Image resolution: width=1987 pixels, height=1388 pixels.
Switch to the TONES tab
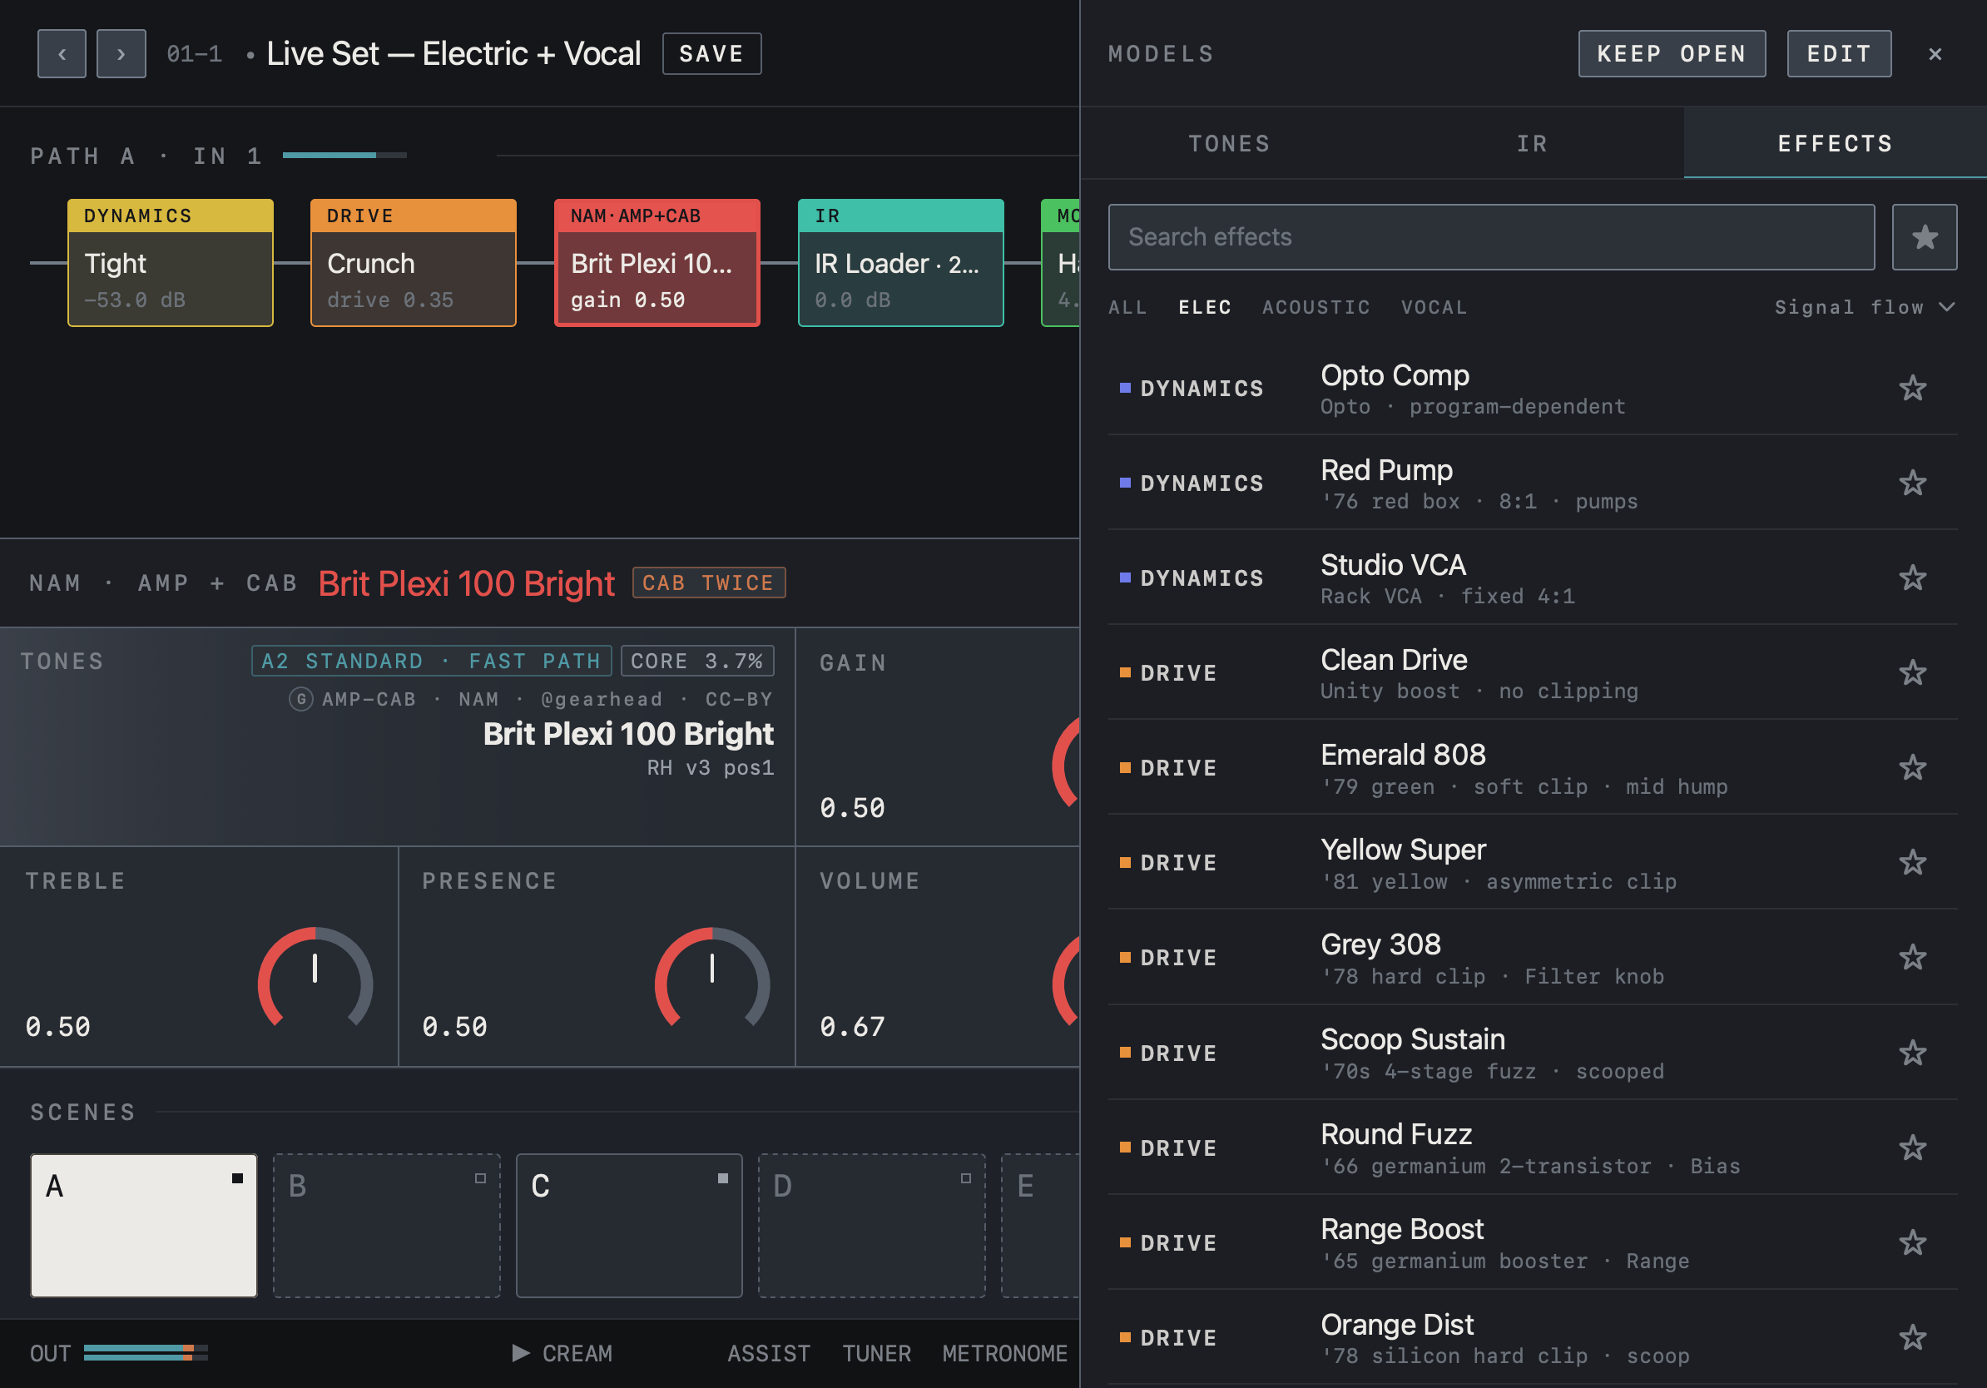click(1229, 144)
